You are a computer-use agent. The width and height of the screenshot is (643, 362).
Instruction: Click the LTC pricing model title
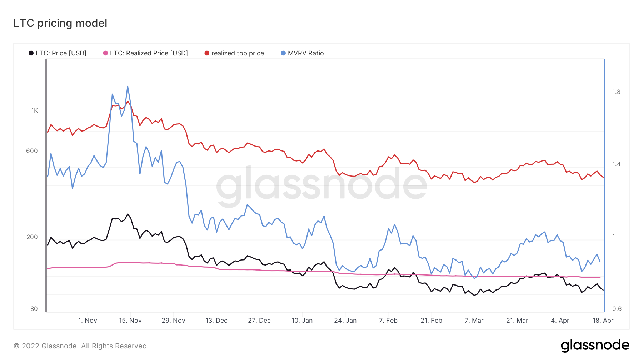pos(60,23)
